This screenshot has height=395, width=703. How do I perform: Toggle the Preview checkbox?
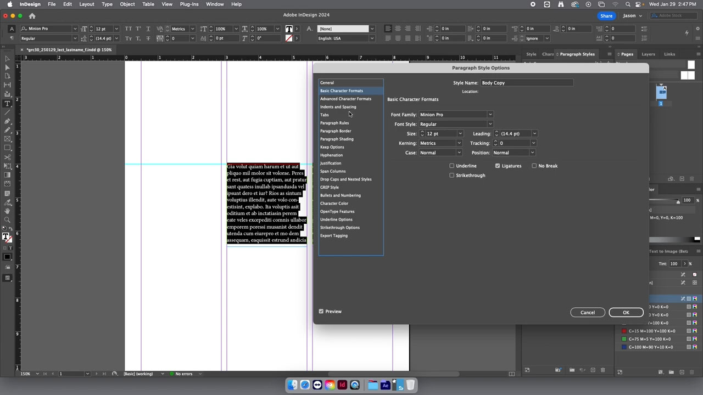point(321,312)
